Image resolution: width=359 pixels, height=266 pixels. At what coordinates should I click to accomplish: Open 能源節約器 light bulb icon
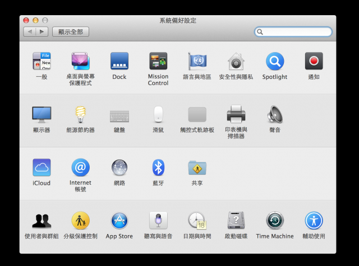[80, 114]
